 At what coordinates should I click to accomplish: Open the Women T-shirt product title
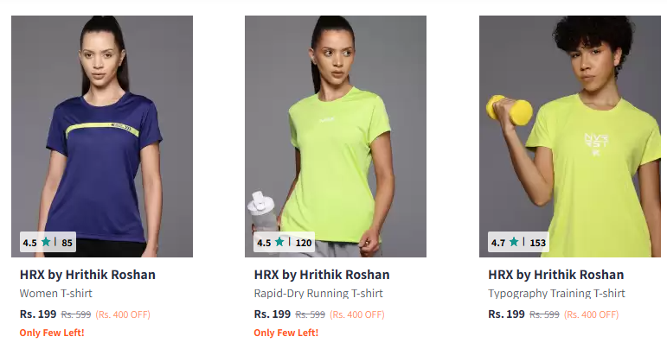click(x=55, y=294)
